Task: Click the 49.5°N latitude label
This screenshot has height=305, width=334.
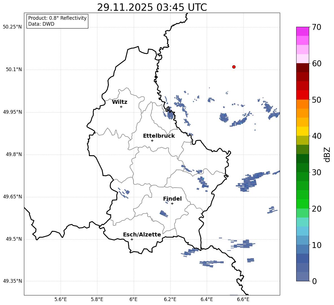Action: 14,239
